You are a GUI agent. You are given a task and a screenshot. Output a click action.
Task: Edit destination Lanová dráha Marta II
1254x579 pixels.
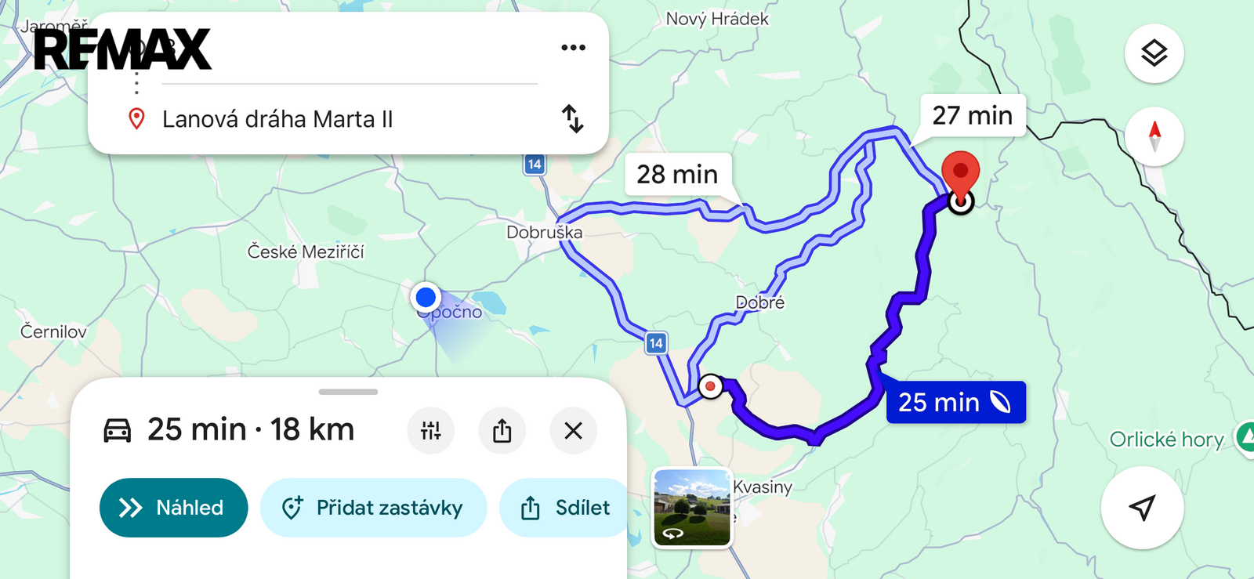pos(277,119)
